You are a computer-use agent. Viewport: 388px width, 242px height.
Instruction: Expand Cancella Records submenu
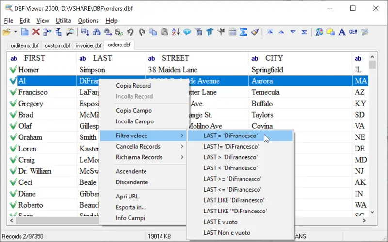(143, 147)
